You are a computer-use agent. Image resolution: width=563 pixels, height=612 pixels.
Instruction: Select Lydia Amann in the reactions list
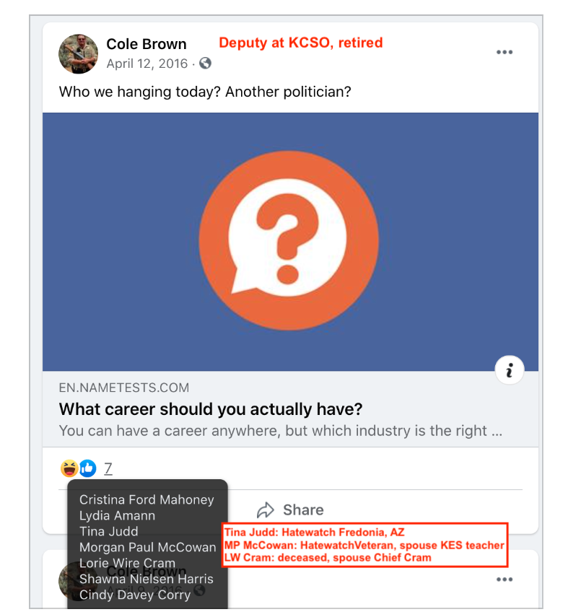[117, 515]
